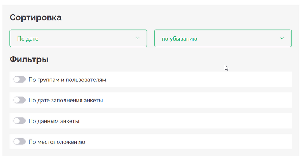Open the По дате sort field dropdown
Image resolution: width=301 pixels, height=161 pixels.
[x=78, y=38]
